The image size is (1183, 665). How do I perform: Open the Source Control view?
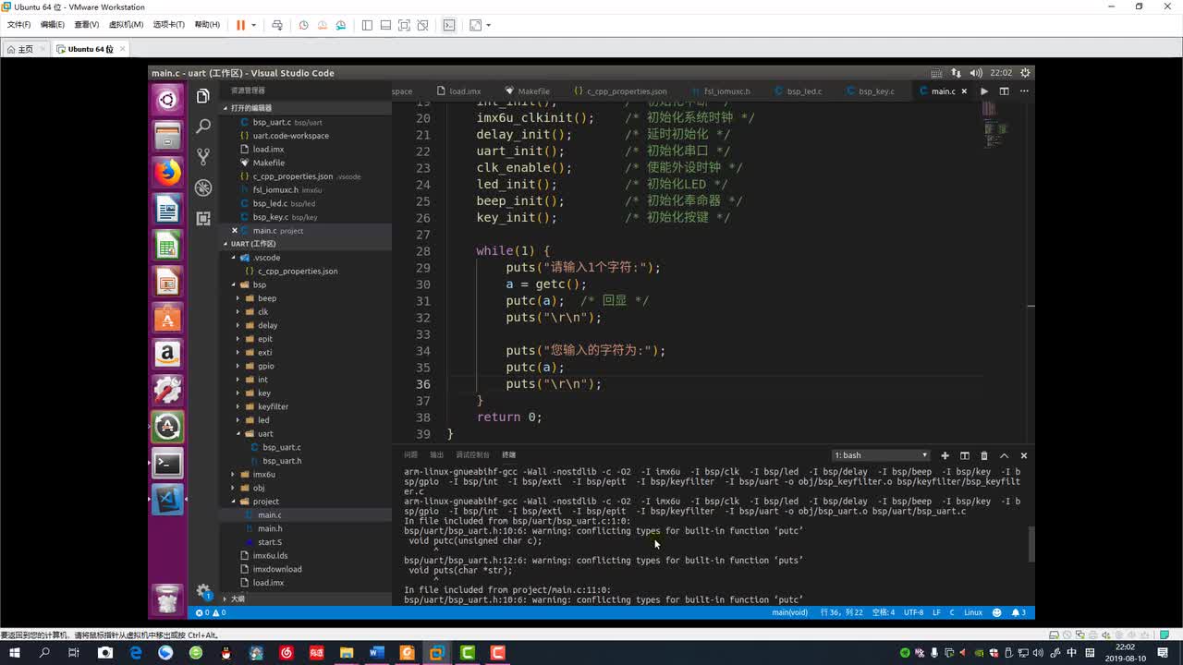coord(203,157)
